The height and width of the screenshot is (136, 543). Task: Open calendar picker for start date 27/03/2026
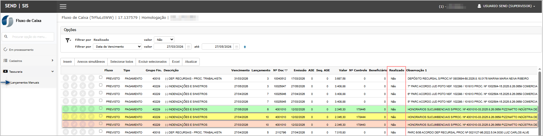click(188, 47)
